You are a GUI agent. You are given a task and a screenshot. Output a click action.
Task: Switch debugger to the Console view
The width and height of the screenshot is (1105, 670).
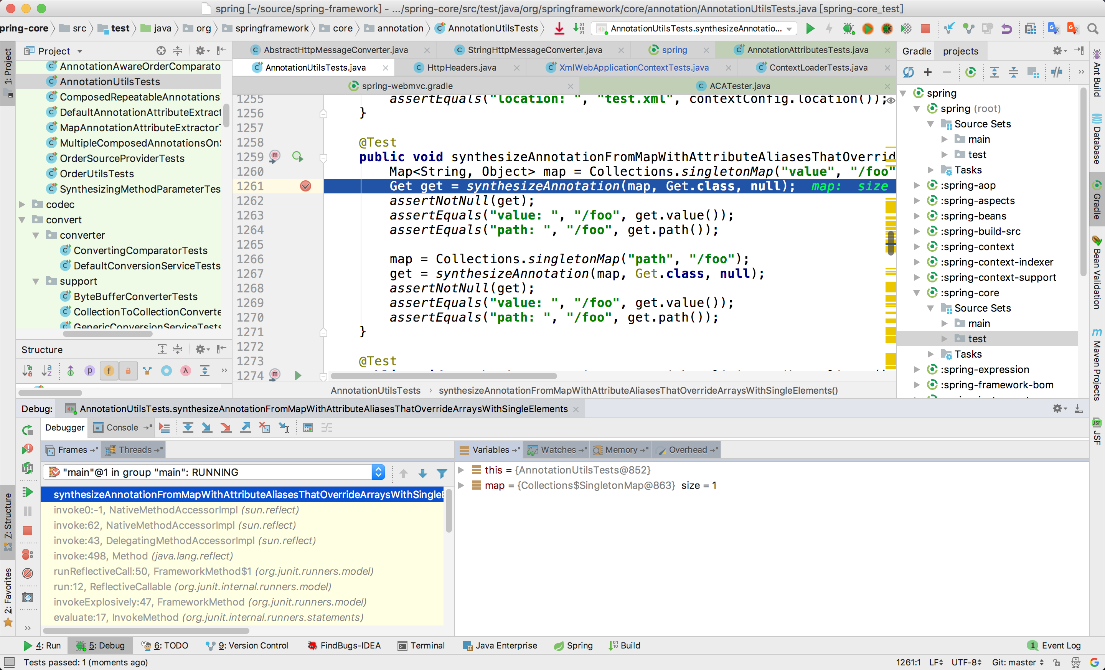click(122, 427)
